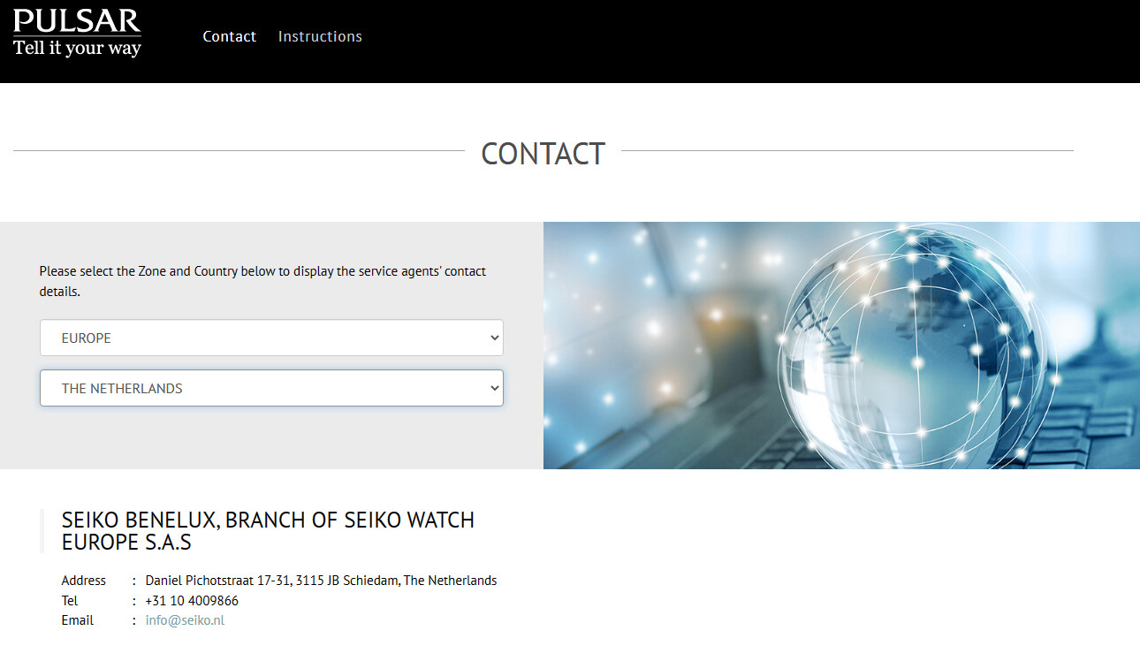The width and height of the screenshot is (1140, 661).
Task: Click the Daniel Pichotstraat address text
Action: coord(321,581)
